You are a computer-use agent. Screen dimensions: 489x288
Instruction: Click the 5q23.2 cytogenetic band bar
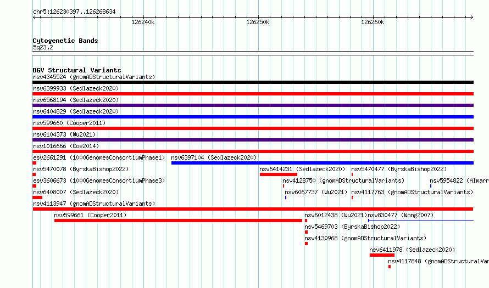(253, 53)
